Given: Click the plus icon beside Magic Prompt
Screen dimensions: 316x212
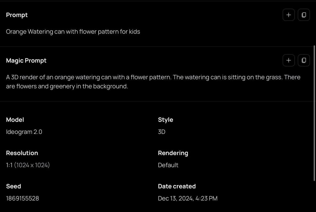Looking at the screenshot, I should [289, 60].
